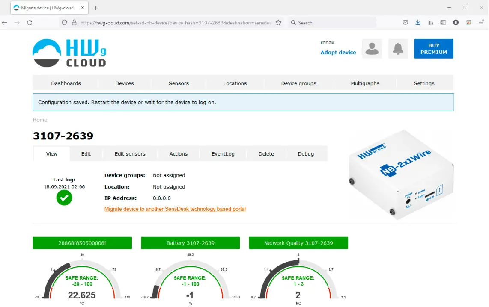Close the Migrate device tab

click(x=82, y=8)
